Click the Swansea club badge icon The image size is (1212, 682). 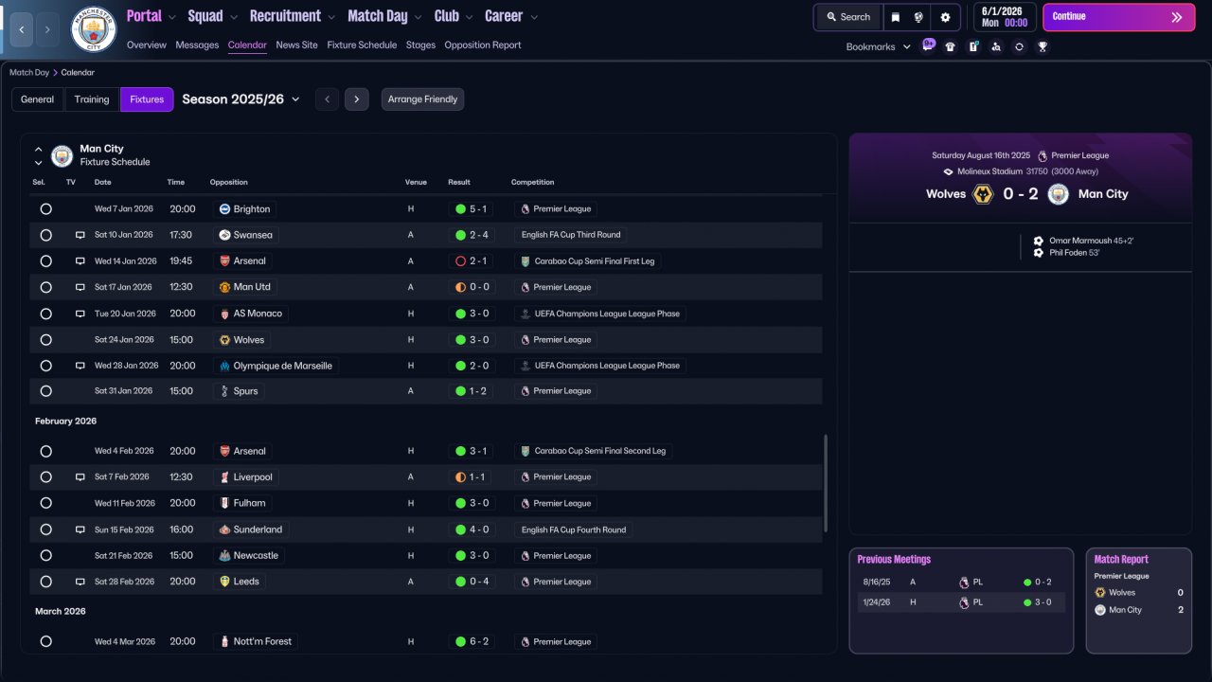[224, 235]
